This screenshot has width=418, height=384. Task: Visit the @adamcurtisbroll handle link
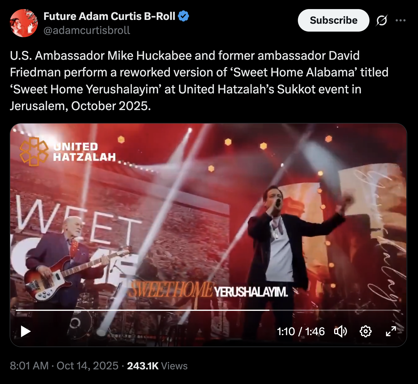87,30
